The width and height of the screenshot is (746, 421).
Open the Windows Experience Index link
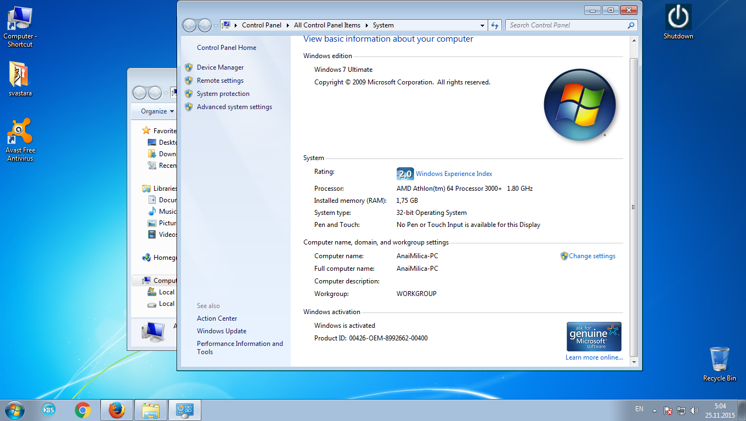[454, 174]
